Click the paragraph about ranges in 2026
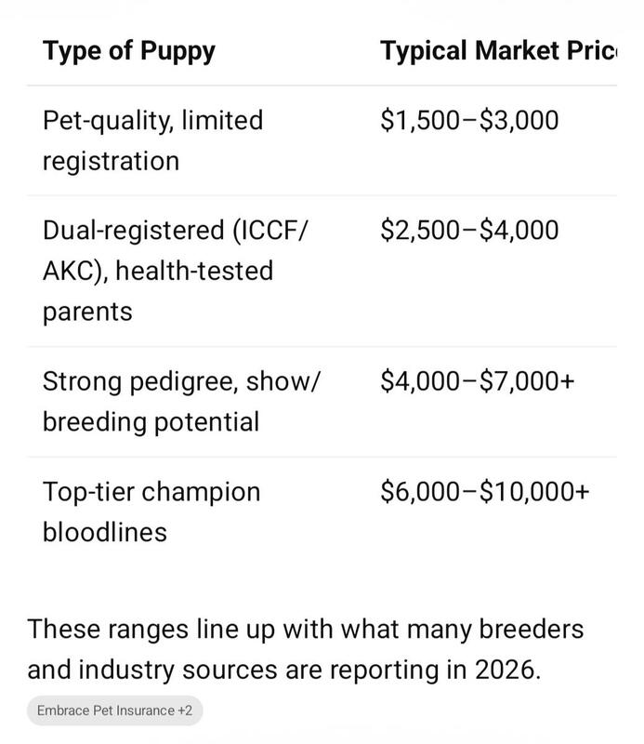Viewport: 644px width, 744px height. (306, 649)
